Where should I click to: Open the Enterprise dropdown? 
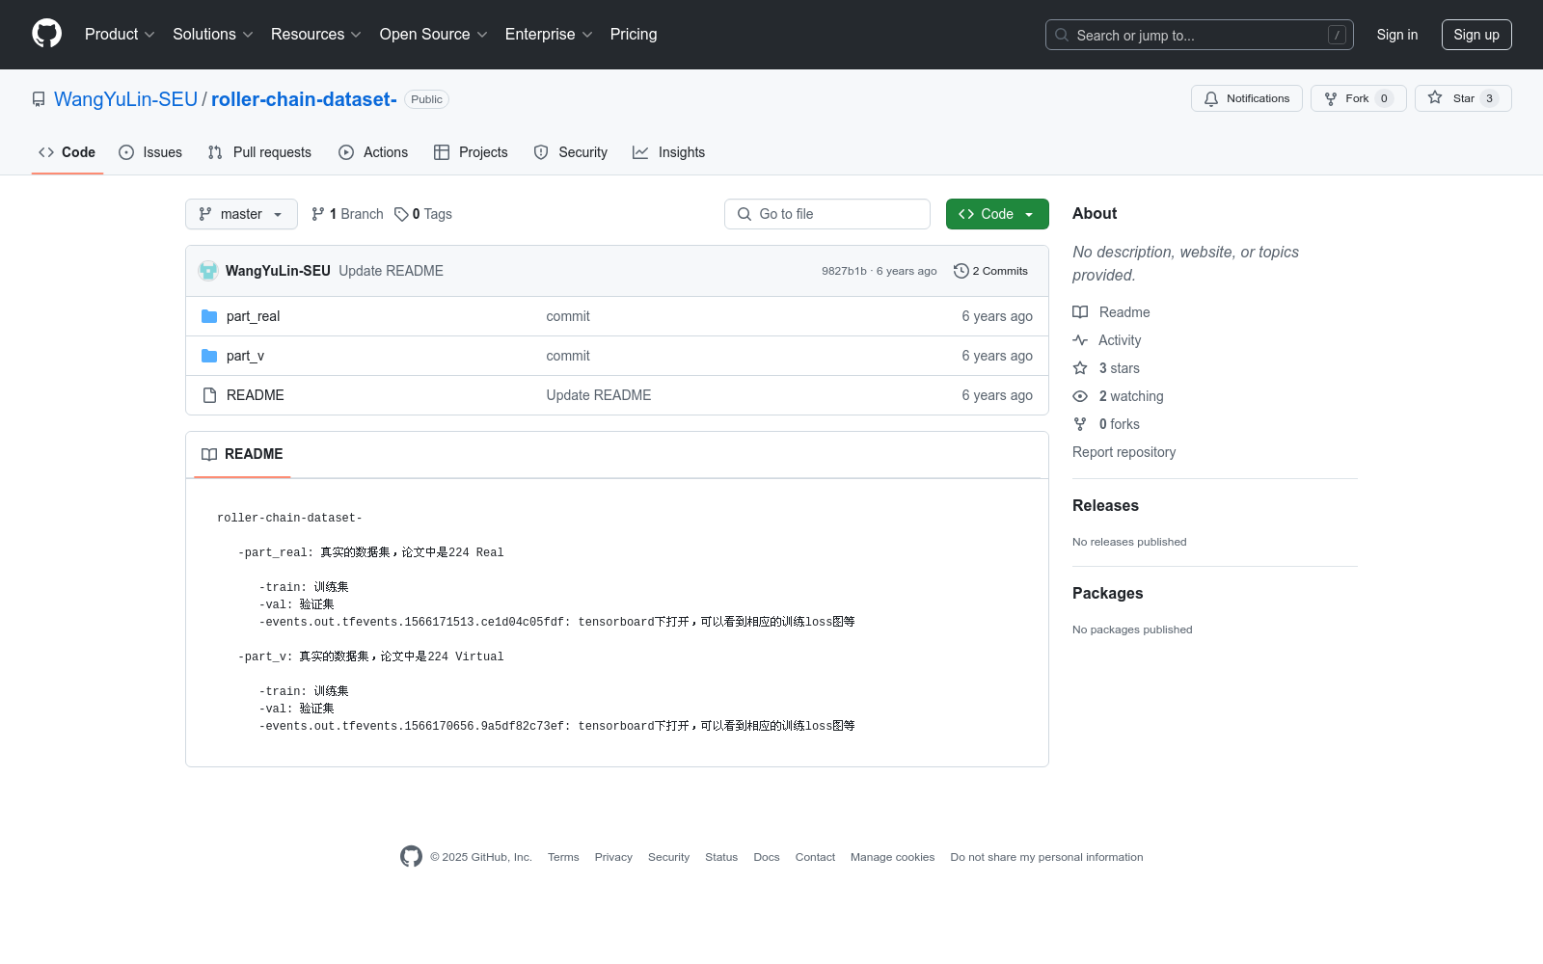(549, 35)
